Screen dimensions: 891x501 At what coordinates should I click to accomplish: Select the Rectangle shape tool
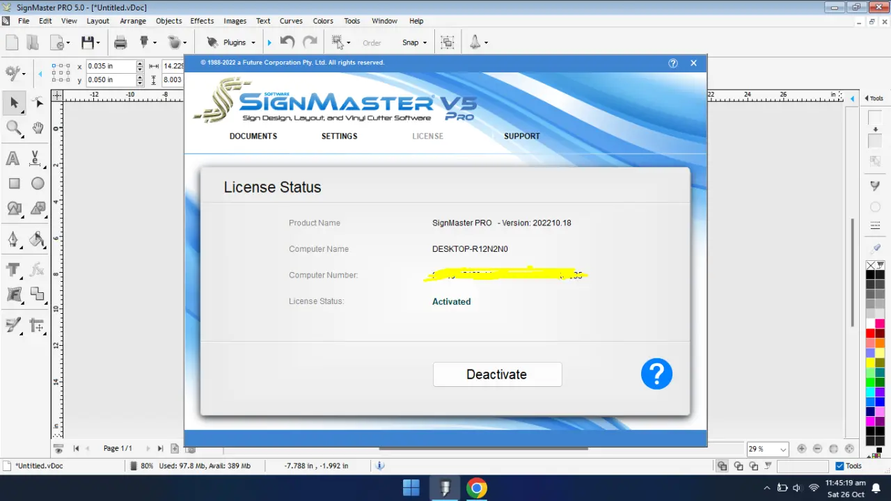[14, 184]
